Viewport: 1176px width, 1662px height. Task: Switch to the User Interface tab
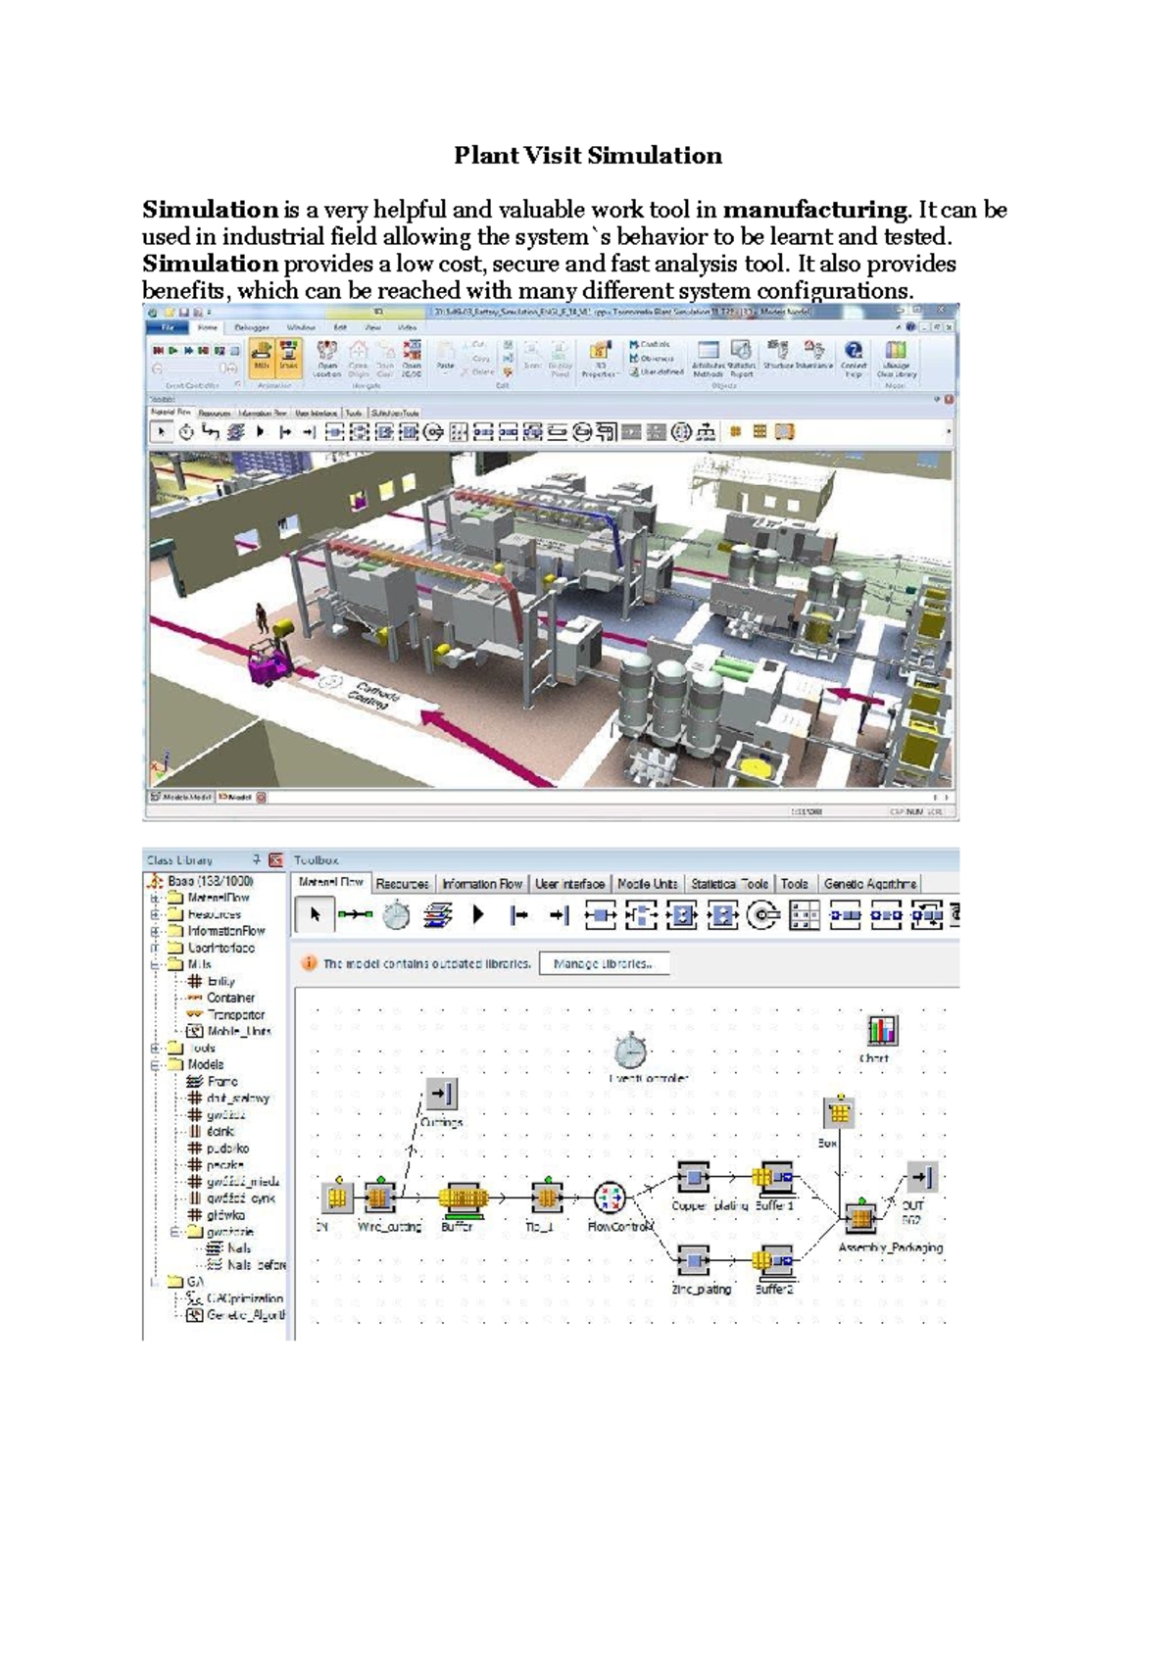pyautogui.click(x=569, y=883)
